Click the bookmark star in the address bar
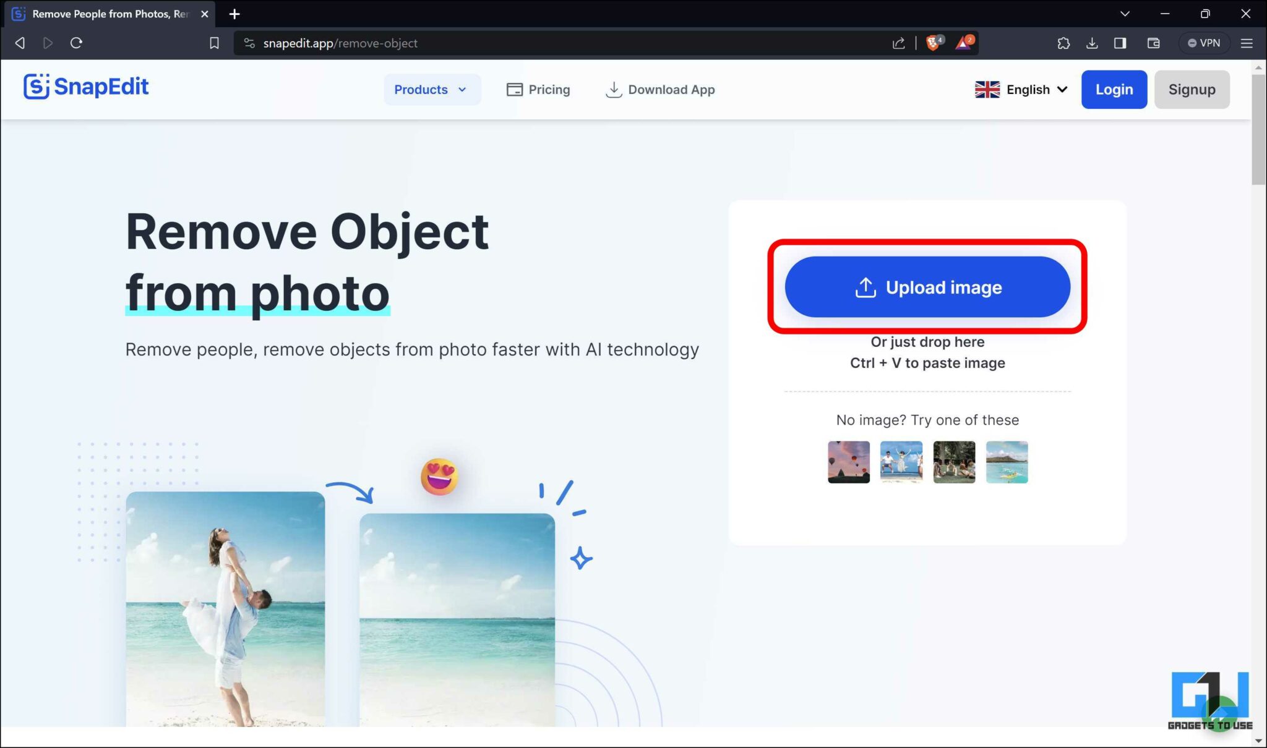The image size is (1267, 748). (214, 43)
